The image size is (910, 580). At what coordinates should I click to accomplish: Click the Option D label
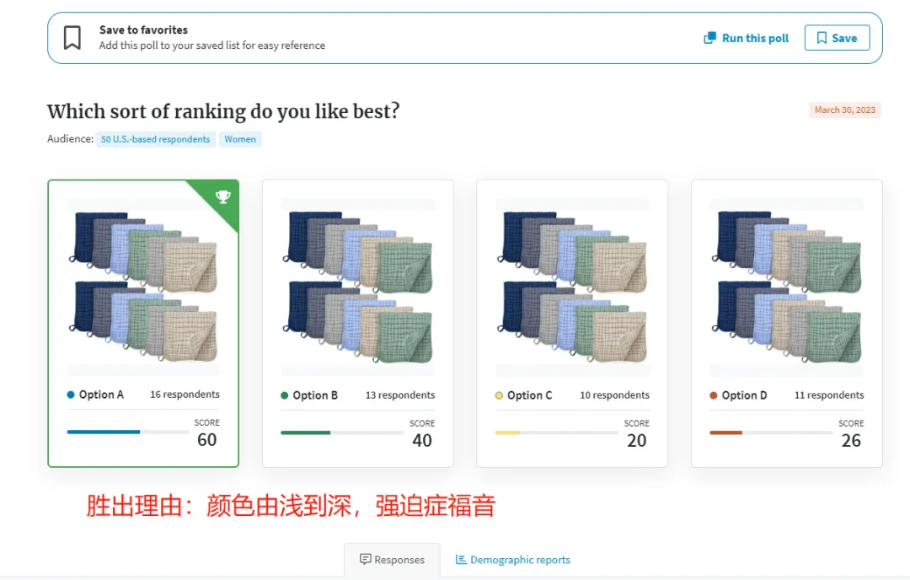click(x=745, y=395)
